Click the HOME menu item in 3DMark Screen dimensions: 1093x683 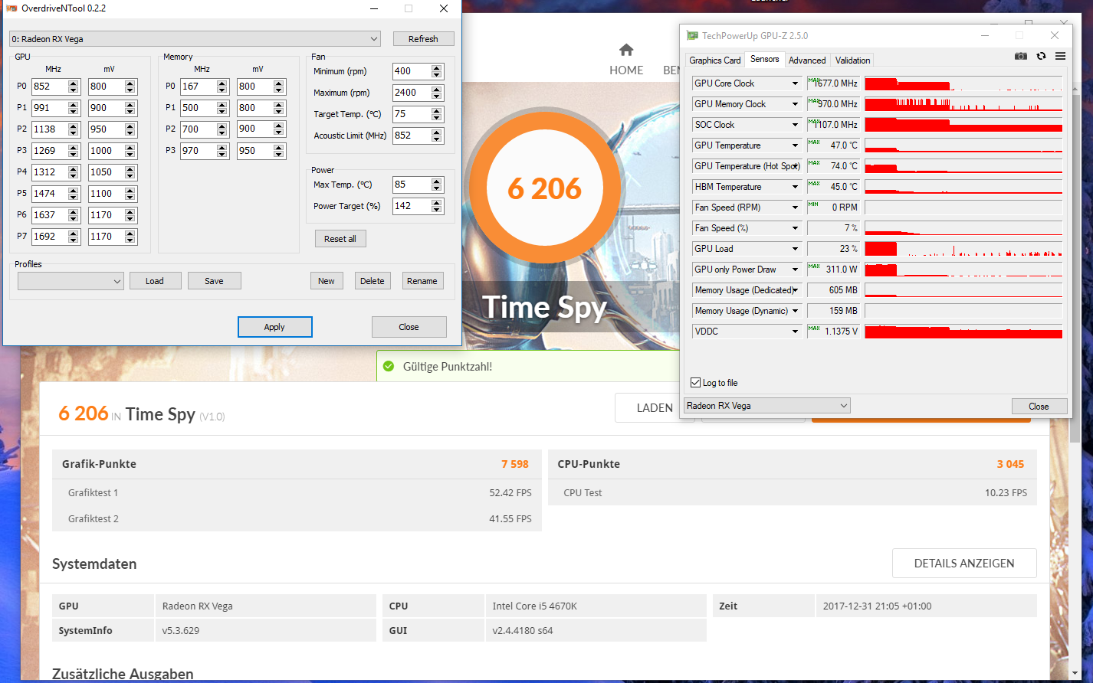point(626,70)
